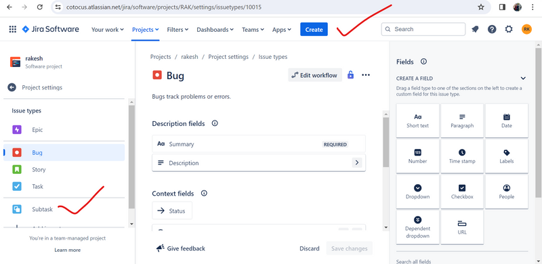
Task: Click the issue type permissions lock icon
Action: coord(350,75)
